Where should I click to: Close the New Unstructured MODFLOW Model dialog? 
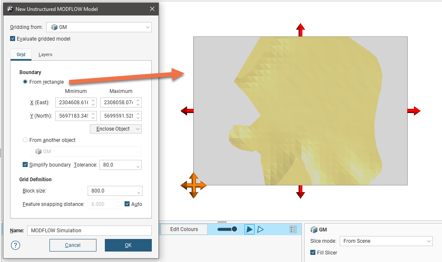tap(152, 9)
